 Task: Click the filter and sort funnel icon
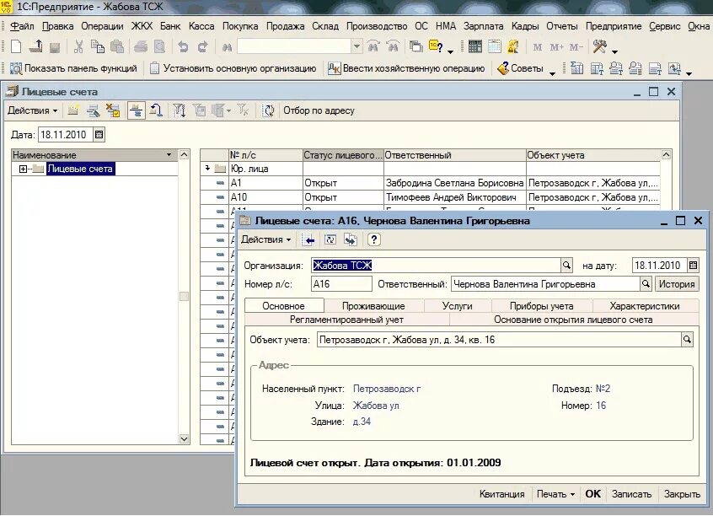coord(180,110)
